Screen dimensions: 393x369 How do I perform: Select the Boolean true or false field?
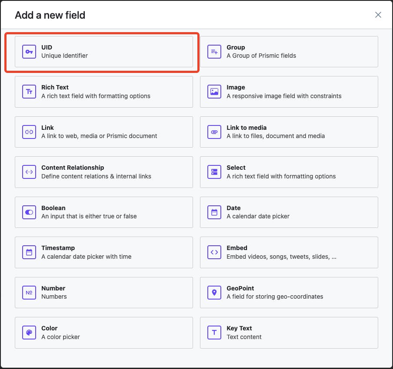point(104,212)
